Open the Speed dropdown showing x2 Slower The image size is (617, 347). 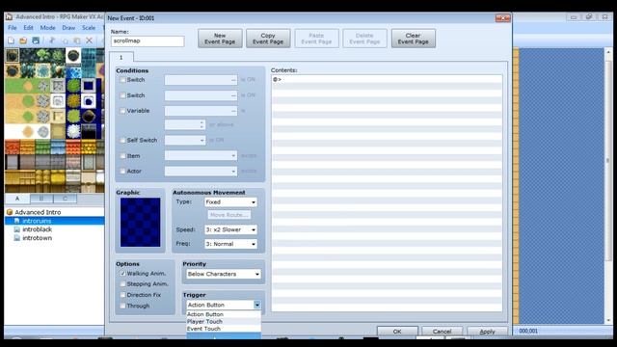pyautogui.click(x=230, y=229)
